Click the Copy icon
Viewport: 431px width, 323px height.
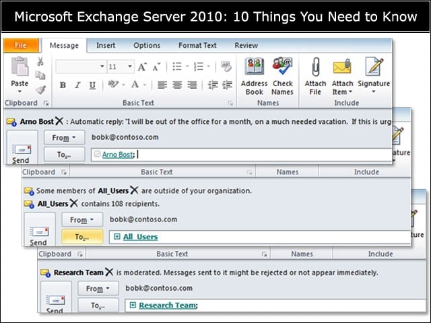(x=40, y=75)
